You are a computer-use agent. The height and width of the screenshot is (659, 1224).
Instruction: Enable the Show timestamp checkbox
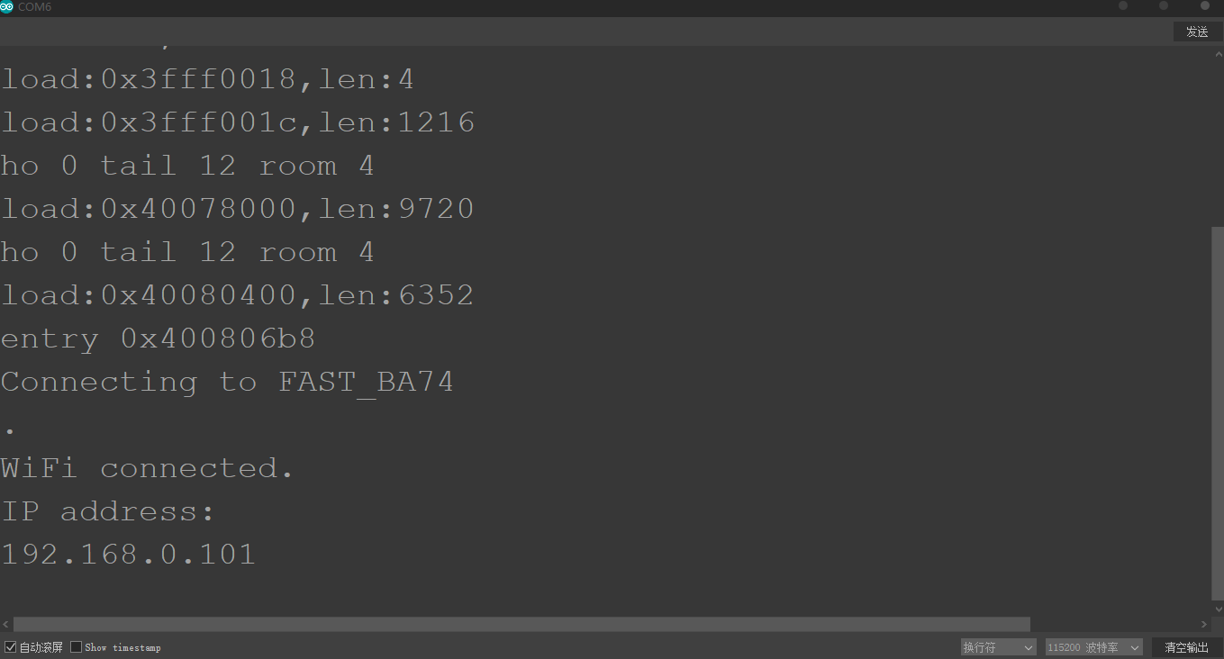77,647
